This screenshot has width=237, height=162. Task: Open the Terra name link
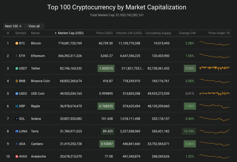tap(35, 131)
